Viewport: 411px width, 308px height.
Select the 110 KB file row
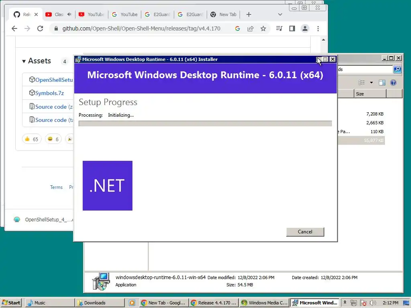pyautogui.click(x=361, y=132)
